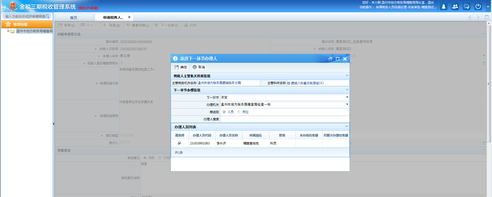492x197 pixels.
Task: Click the dialog info icon in title bar
Action: click(x=175, y=58)
